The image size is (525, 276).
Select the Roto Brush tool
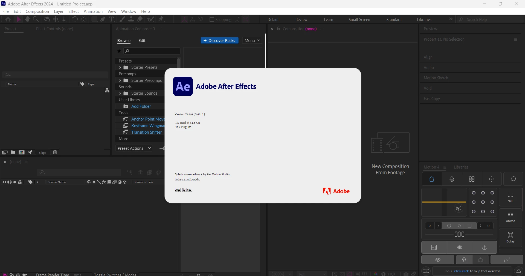click(x=150, y=19)
